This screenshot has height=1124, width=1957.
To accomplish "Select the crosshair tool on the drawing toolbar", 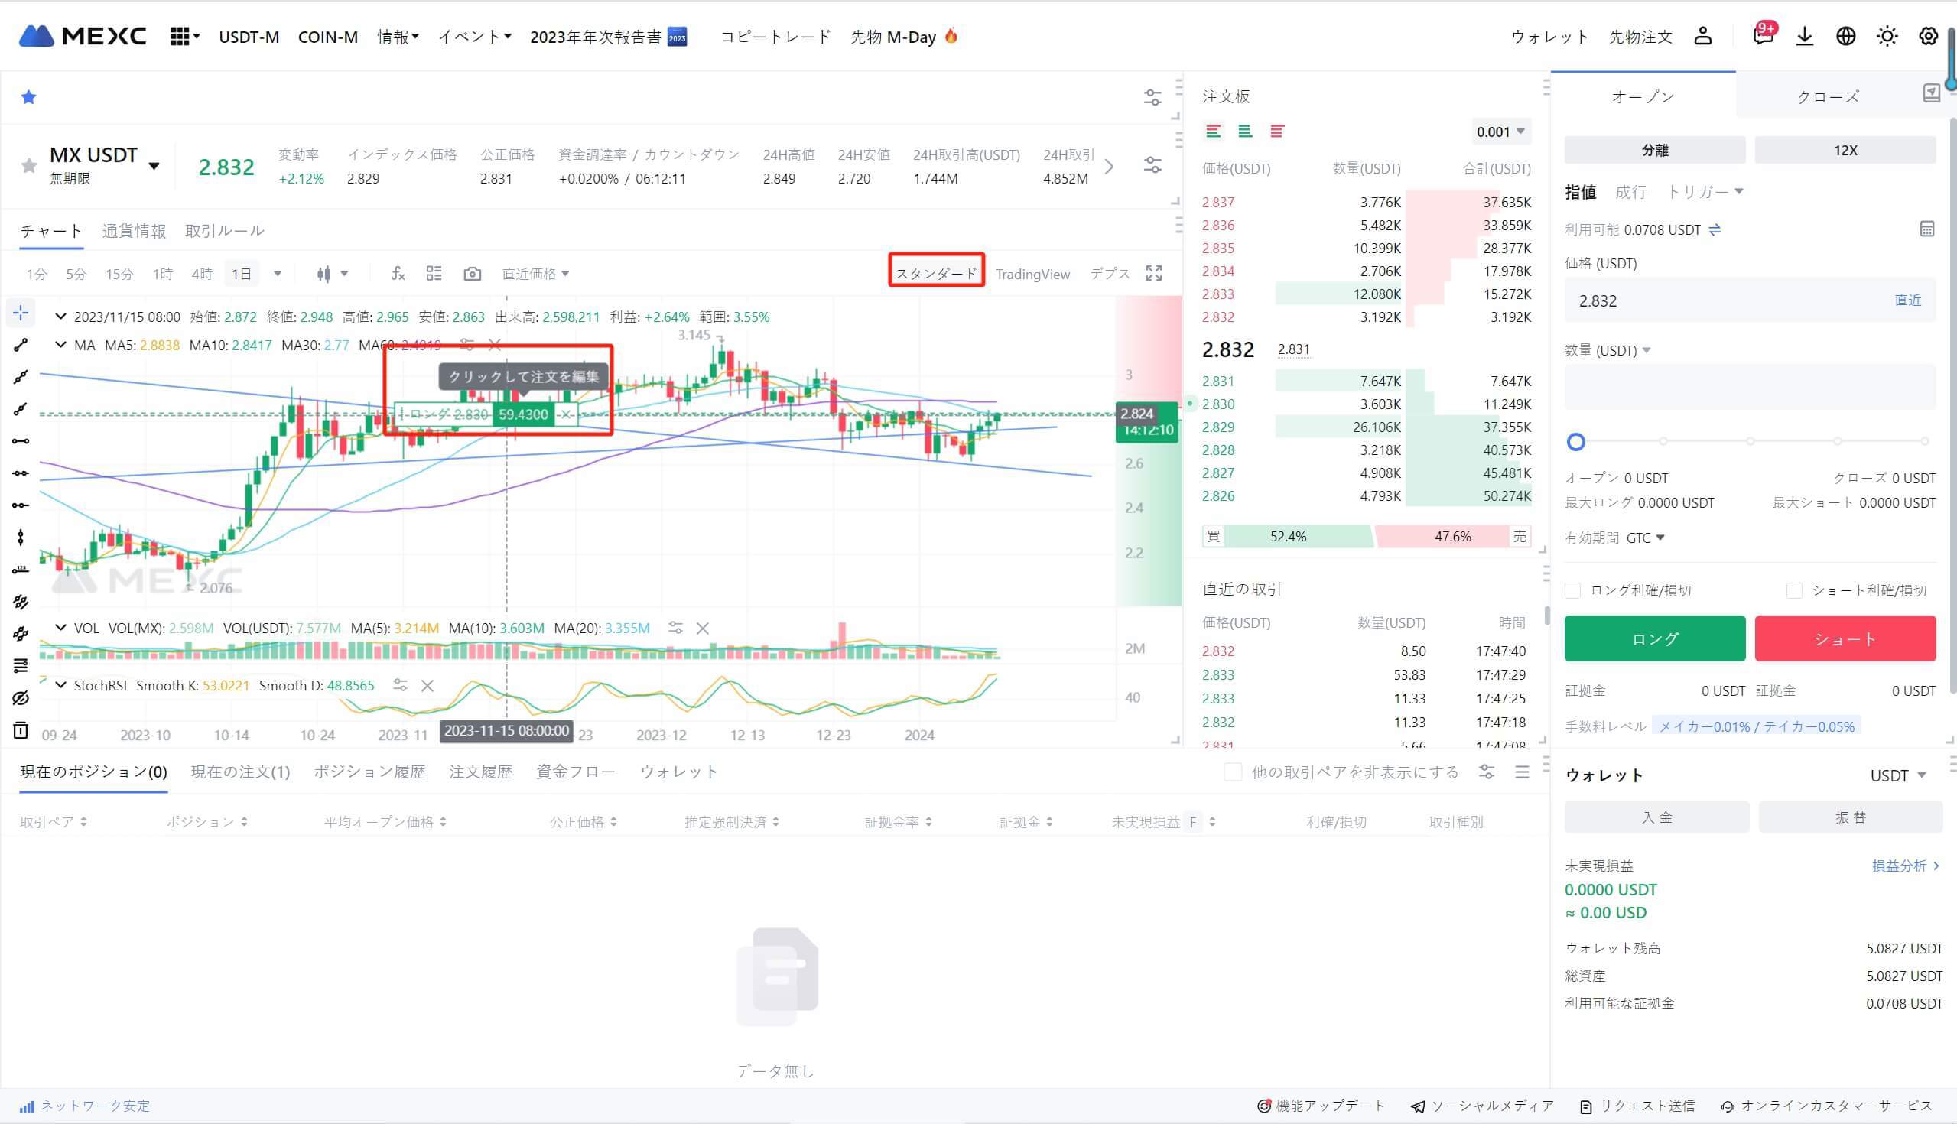I will [x=21, y=313].
